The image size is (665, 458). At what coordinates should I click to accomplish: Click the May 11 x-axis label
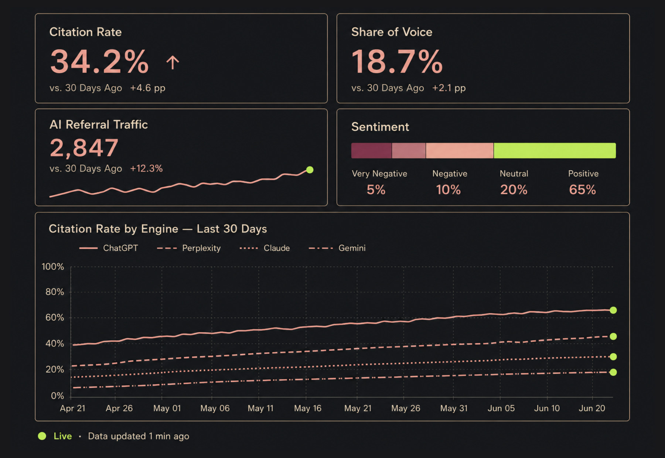(260, 409)
